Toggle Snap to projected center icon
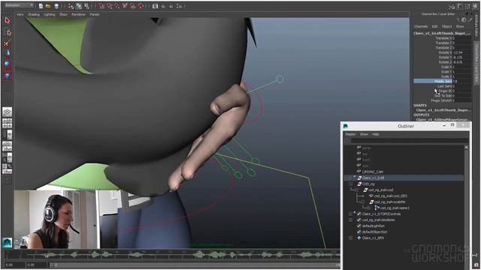481x270 pixels. tap(125, 6)
